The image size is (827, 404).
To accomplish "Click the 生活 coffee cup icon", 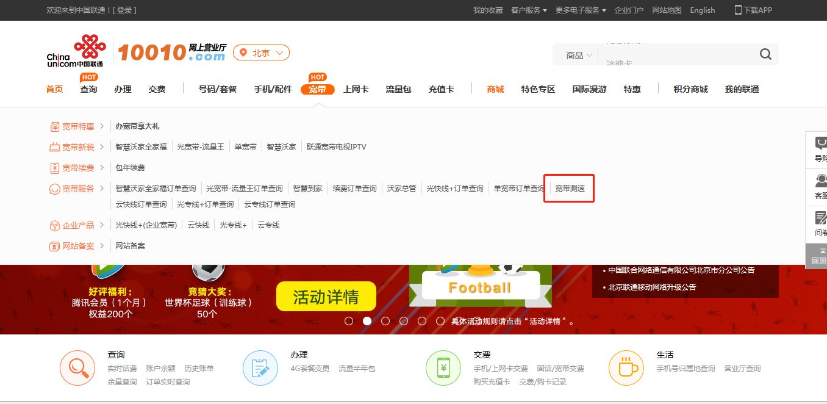I will click(x=626, y=367).
